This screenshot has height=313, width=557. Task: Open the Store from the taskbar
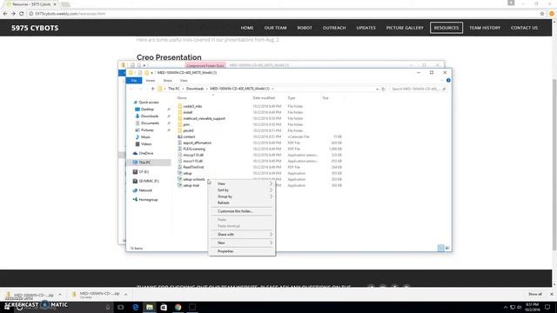(164, 307)
